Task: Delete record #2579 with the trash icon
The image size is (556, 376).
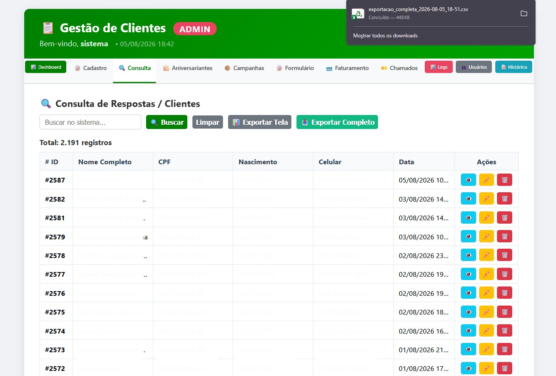Action: tap(505, 236)
